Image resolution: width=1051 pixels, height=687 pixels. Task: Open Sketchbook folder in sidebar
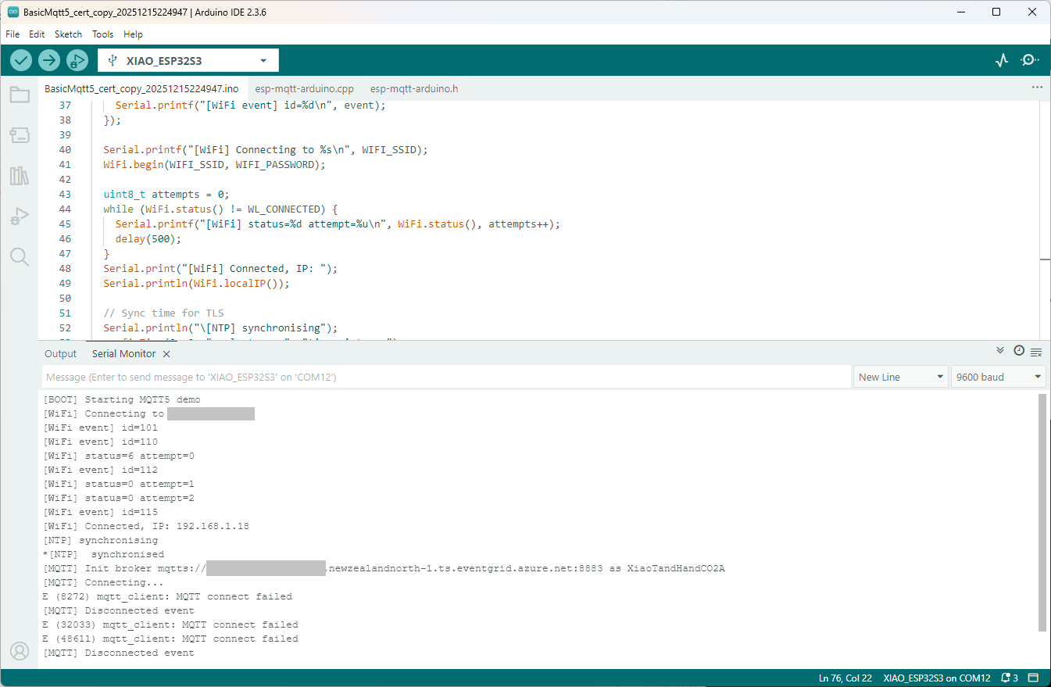20,95
